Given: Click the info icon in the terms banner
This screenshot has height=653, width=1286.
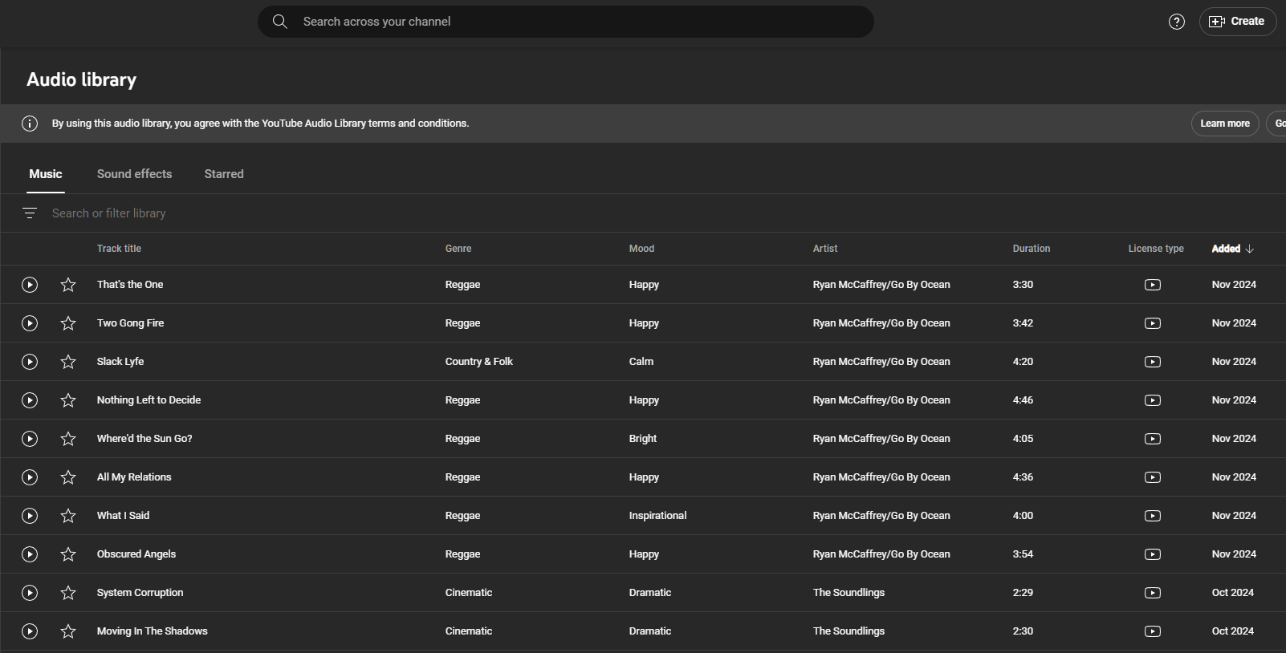Looking at the screenshot, I should [30, 124].
